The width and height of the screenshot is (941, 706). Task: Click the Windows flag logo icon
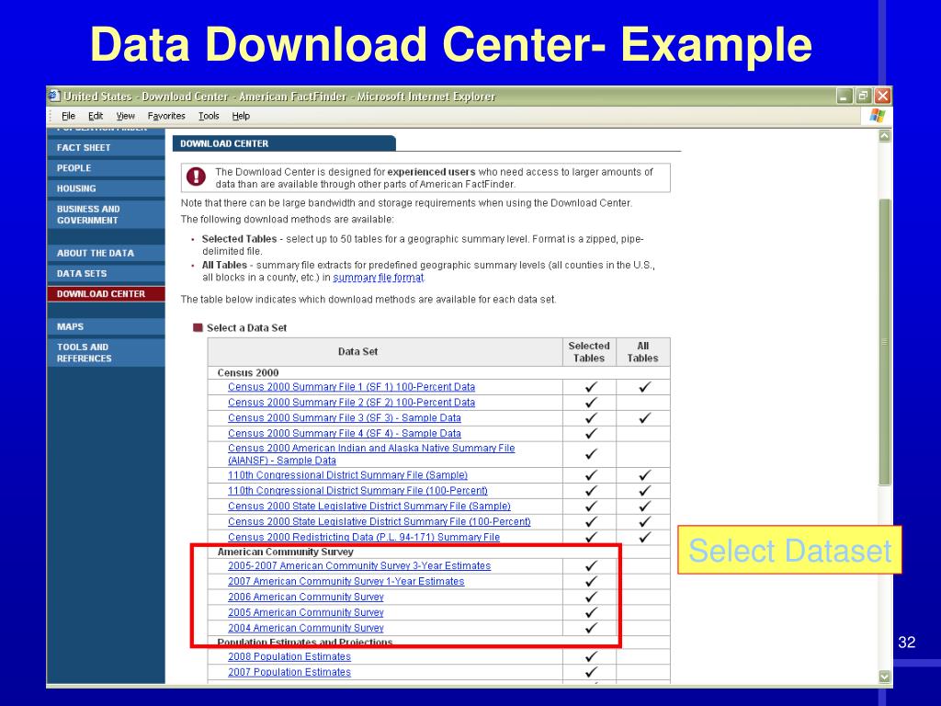coord(877,115)
